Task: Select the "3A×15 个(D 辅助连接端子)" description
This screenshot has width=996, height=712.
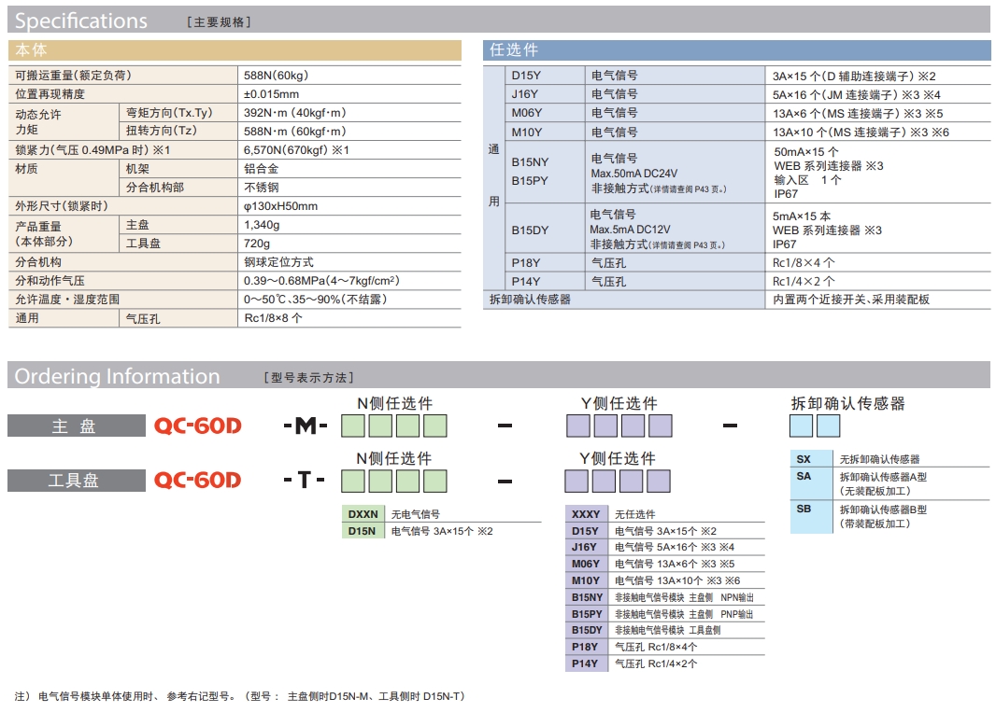Action: [x=844, y=77]
